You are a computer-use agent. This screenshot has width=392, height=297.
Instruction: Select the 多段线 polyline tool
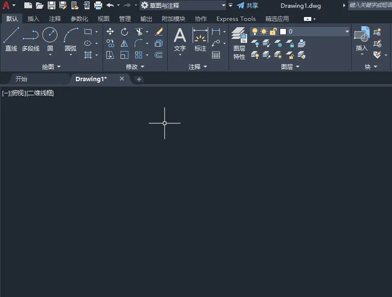click(31, 39)
